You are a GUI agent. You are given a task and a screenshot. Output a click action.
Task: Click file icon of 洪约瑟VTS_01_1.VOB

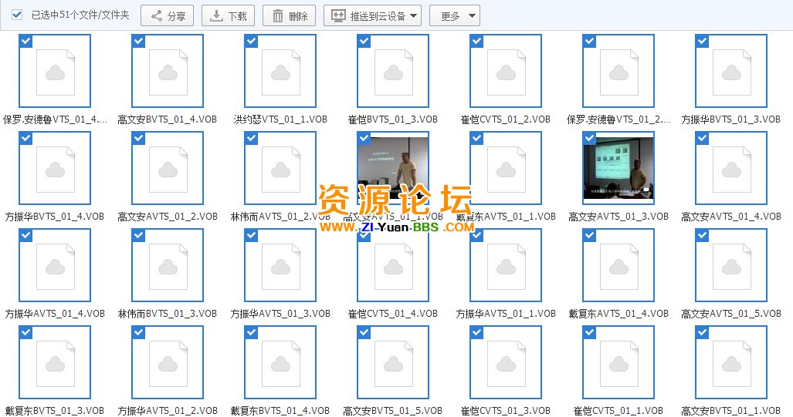pos(280,71)
